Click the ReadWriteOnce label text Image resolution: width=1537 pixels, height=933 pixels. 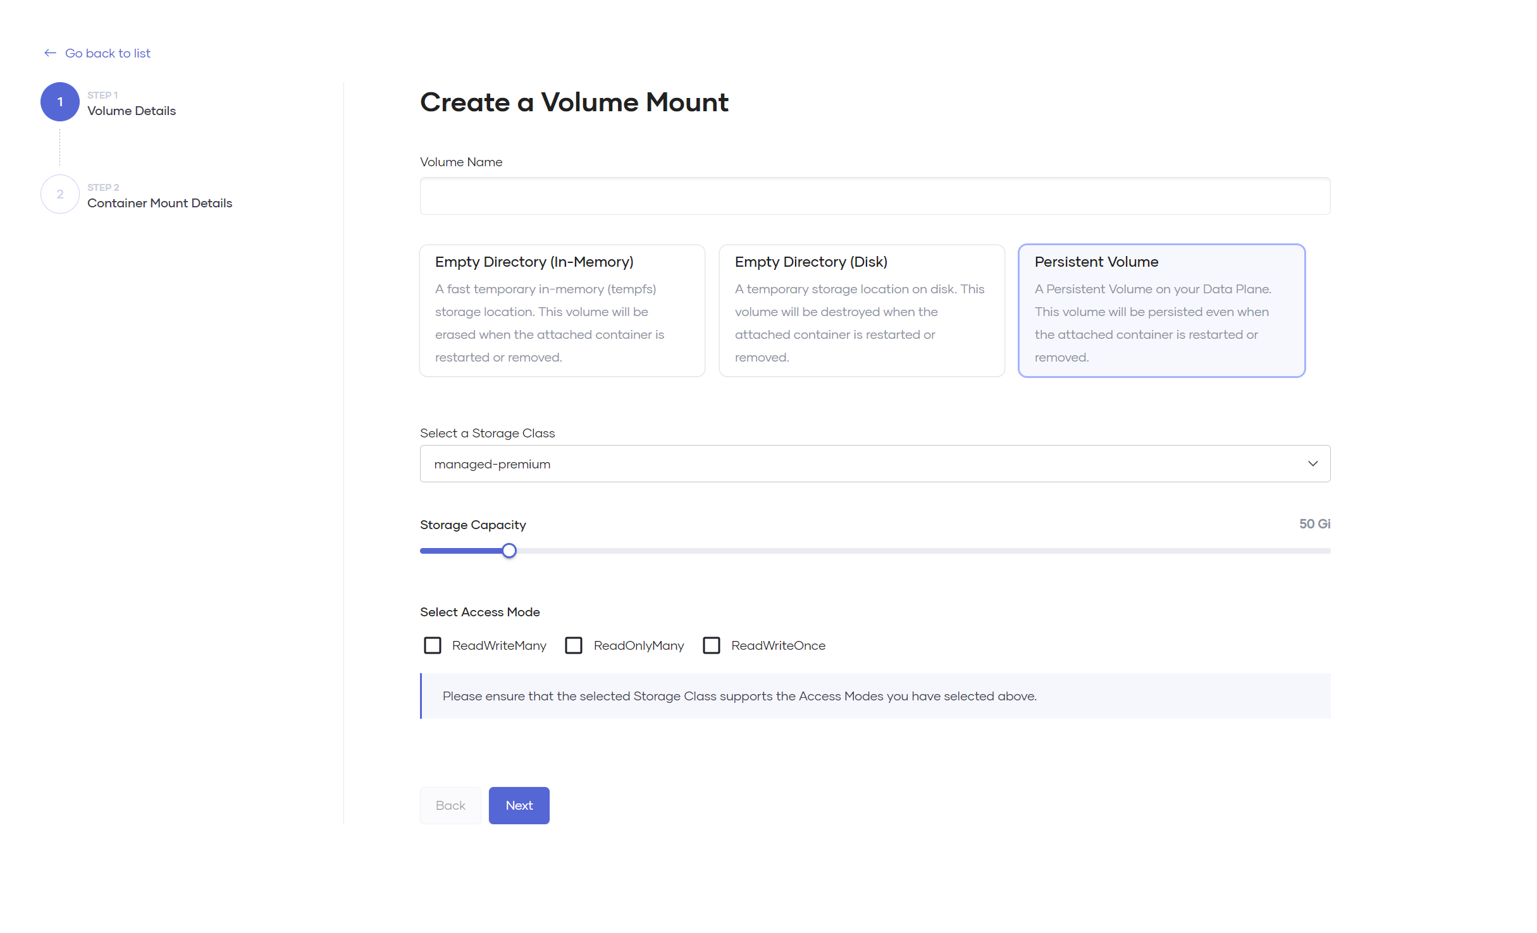pos(778,645)
